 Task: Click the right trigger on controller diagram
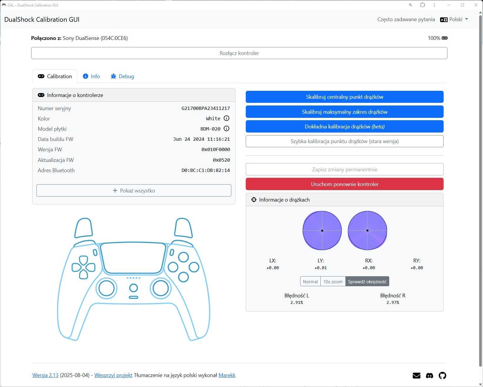click(x=183, y=228)
